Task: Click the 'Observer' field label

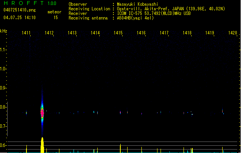Action: coord(78,4)
